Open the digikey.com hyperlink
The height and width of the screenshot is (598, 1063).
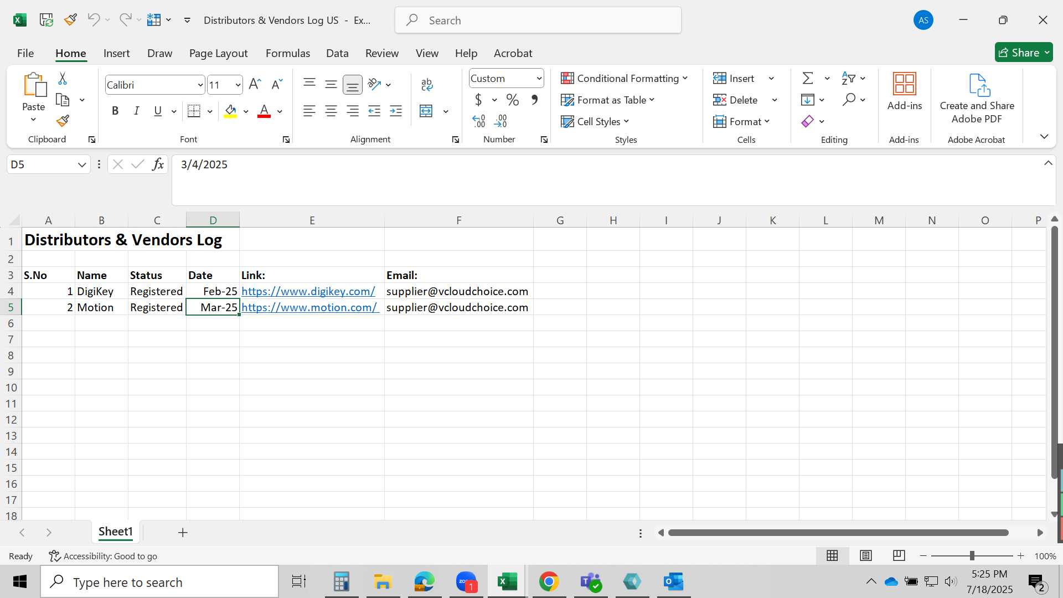click(x=308, y=291)
